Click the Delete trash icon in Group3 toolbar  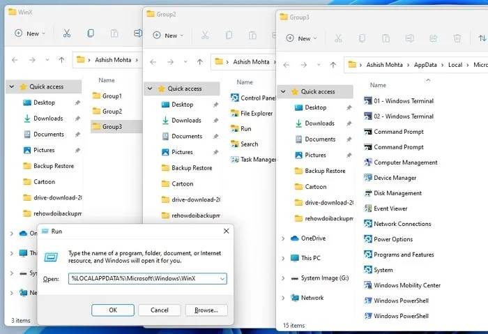click(457, 38)
